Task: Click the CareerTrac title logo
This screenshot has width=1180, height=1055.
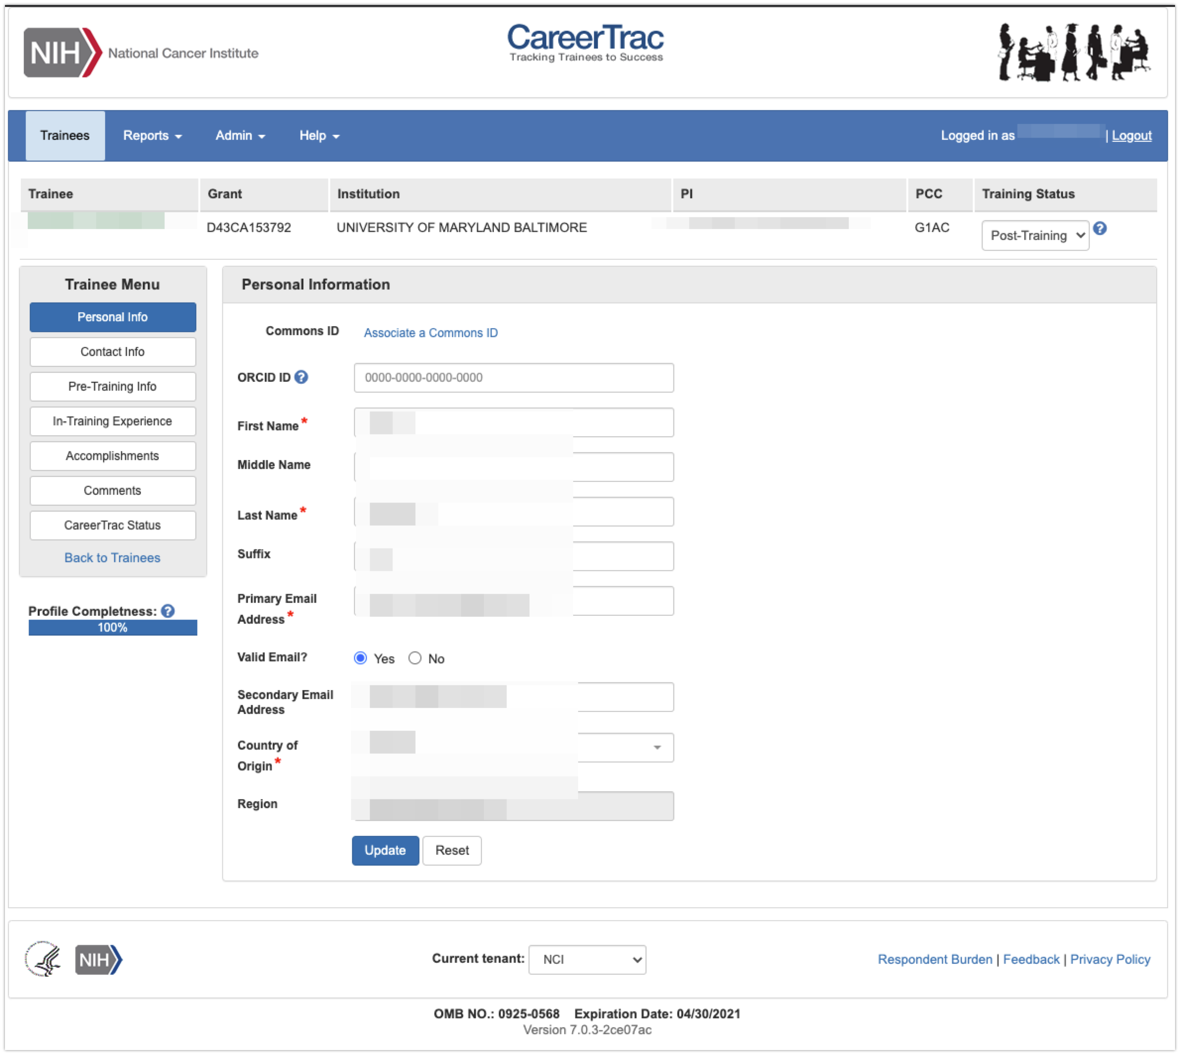Action: click(x=586, y=42)
